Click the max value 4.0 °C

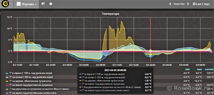click(x=199, y=73)
